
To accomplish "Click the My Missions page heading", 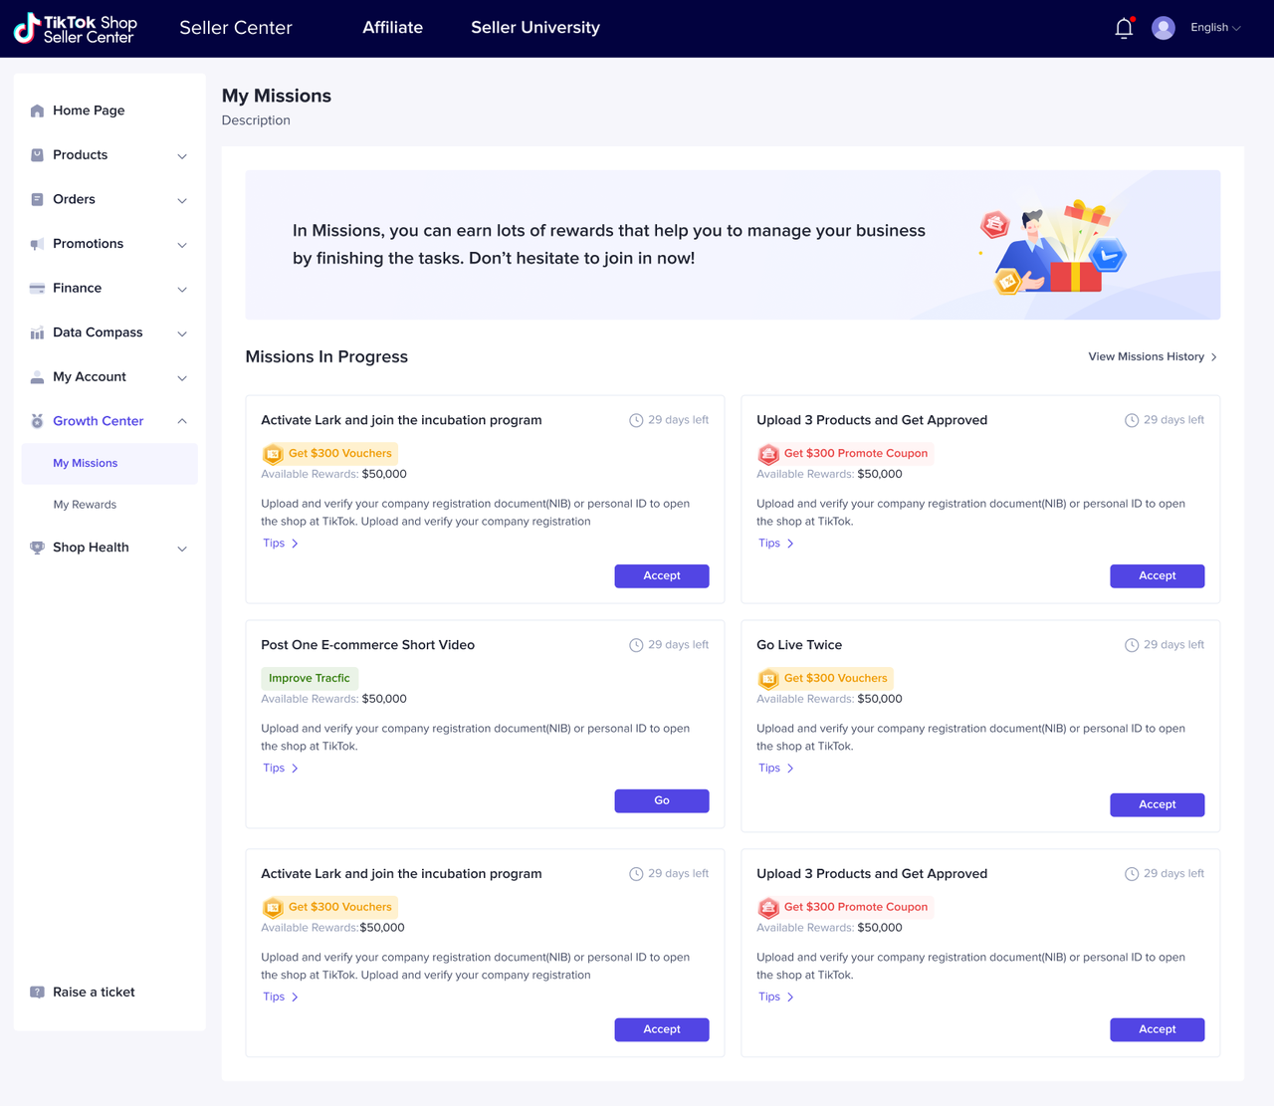I will point(277,96).
